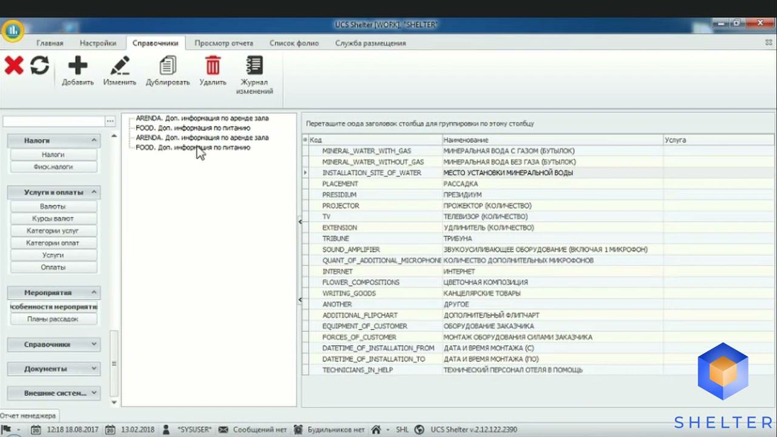The height and width of the screenshot is (437, 777).
Task: Open the Фиск.налоги sidebar button
Action: tap(53, 167)
